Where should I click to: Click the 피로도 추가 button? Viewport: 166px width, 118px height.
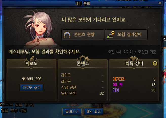(31, 88)
